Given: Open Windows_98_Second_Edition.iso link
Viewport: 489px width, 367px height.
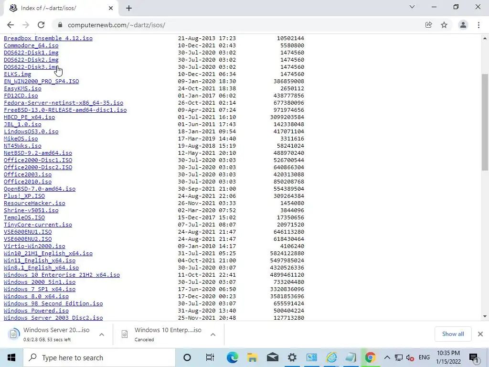Looking at the screenshot, I should [53, 303].
